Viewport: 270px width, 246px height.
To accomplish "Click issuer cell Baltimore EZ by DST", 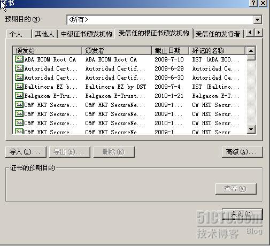I will point(115,87).
